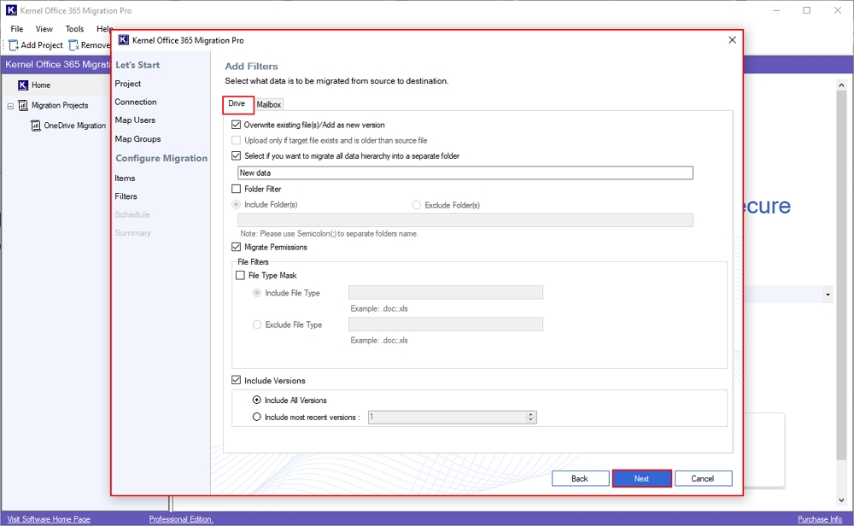Click the Remove toolbar icon

click(x=73, y=45)
